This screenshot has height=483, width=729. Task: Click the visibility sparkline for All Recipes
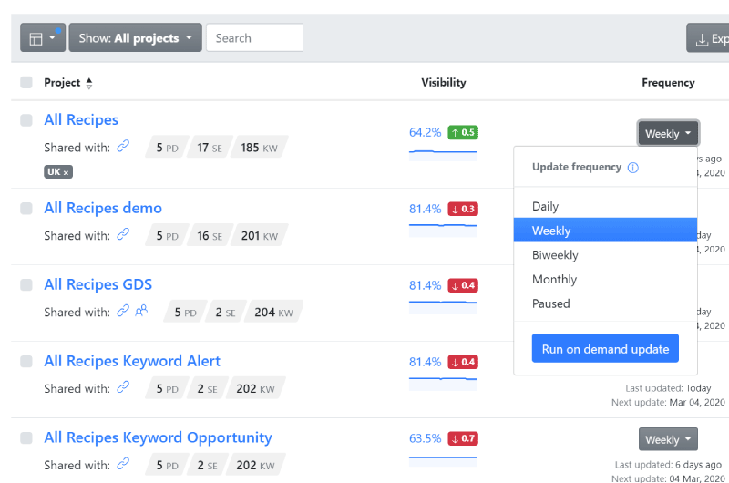tap(443, 155)
